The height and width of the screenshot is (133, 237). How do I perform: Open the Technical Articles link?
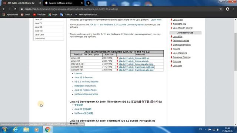(181, 41)
